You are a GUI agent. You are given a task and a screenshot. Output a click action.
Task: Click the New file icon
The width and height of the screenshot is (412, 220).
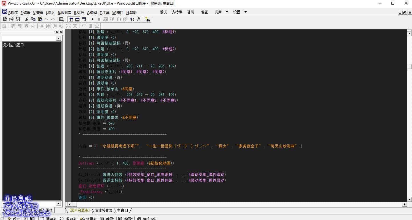[5, 19]
